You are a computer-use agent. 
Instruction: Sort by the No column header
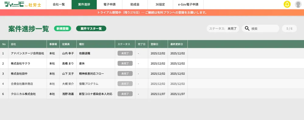(x=4, y=44)
